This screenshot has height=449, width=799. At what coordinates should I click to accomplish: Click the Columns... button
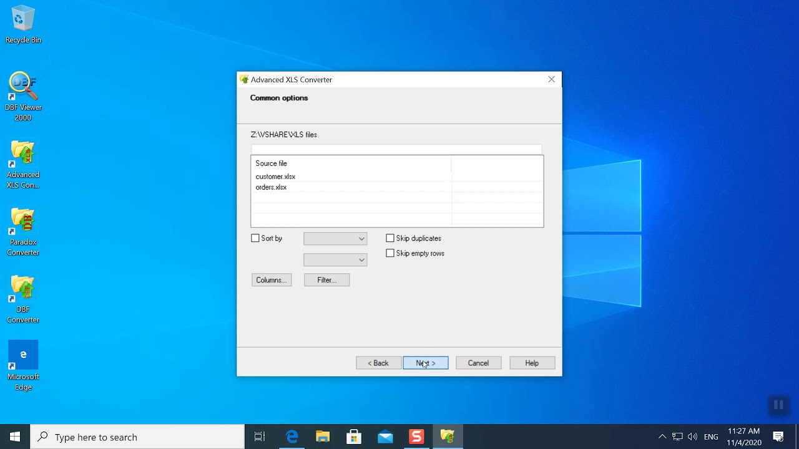[272, 280]
